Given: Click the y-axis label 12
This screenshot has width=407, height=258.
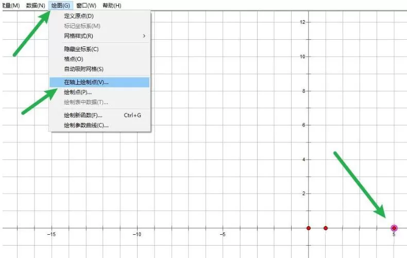Looking at the screenshot, I should 302,22.
